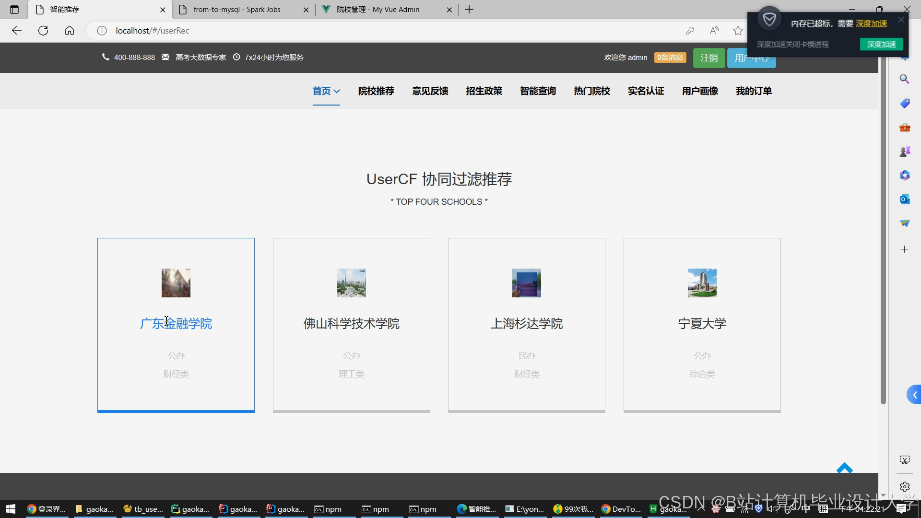Go to the browser home page
Screen dimensions: 921x518
(x=70, y=31)
